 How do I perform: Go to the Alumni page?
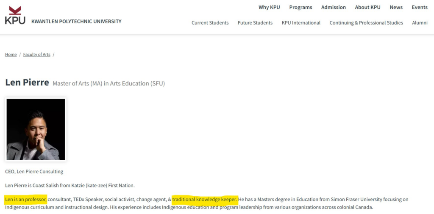point(420,23)
